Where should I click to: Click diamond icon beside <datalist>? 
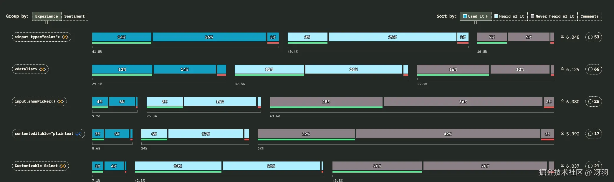click(x=42, y=69)
